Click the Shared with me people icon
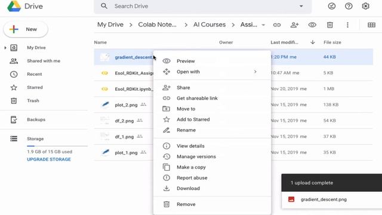The height and width of the screenshot is (215, 382). pos(14,61)
